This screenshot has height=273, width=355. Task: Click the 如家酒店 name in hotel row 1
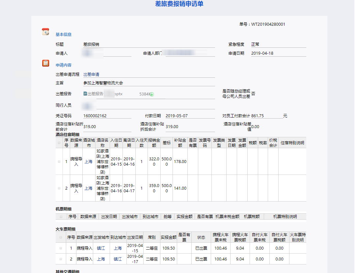coord(102,162)
